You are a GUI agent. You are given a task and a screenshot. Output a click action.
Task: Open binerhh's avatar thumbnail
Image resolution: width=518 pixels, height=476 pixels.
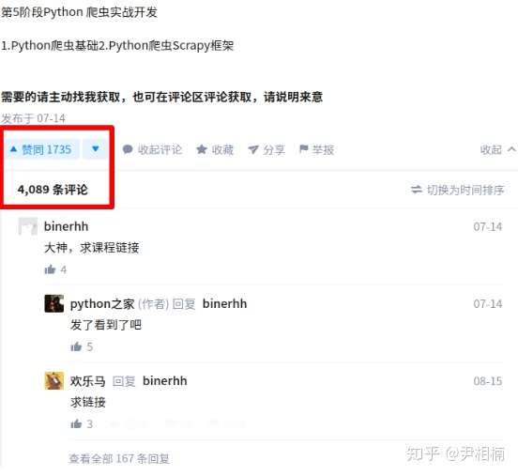pos(28,226)
